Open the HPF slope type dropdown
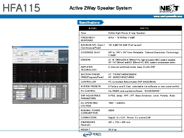This screenshot has height=138, width=184. point(20,94)
